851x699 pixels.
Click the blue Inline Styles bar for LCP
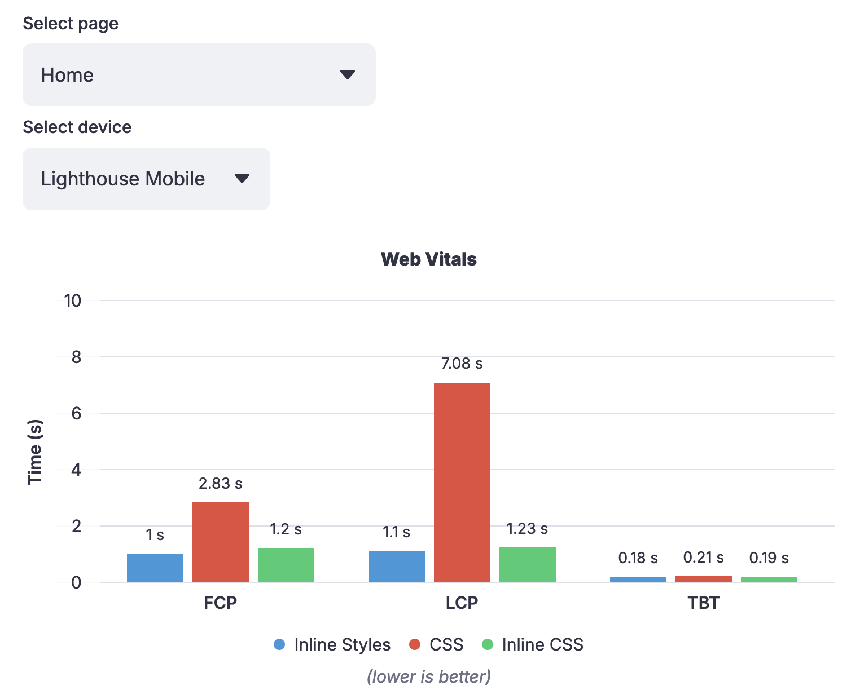(x=397, y=567)
